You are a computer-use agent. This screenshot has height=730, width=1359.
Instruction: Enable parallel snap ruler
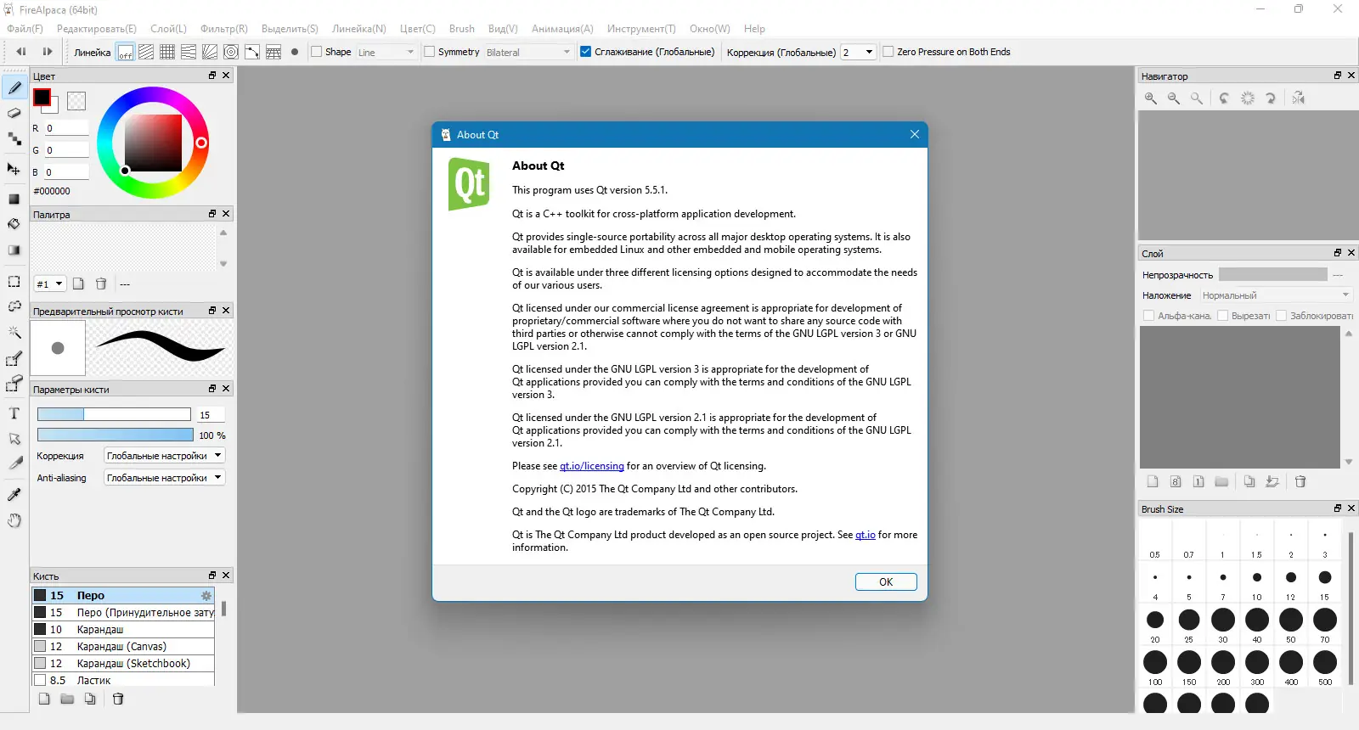(146, 52)
